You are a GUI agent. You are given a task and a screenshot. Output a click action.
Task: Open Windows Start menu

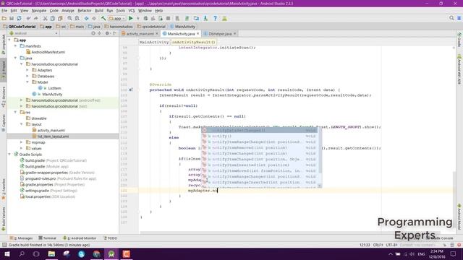7,253
